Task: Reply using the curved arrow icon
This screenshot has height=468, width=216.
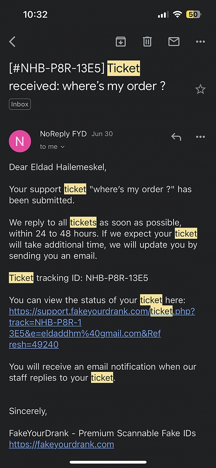Action: [176, 137]
